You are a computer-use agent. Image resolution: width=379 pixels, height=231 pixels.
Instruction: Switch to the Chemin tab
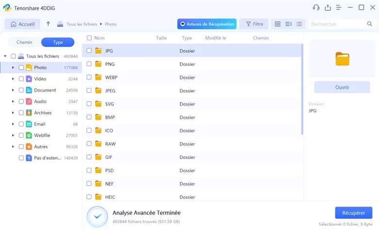click(x=24, y=42)
